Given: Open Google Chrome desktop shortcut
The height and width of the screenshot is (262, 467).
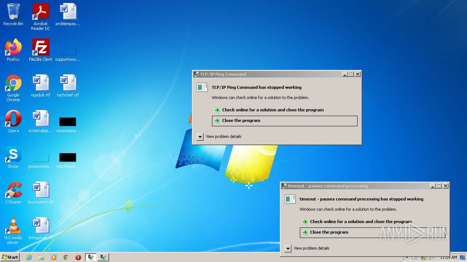Looking at the screenshot, I should [x=13, y=88].
